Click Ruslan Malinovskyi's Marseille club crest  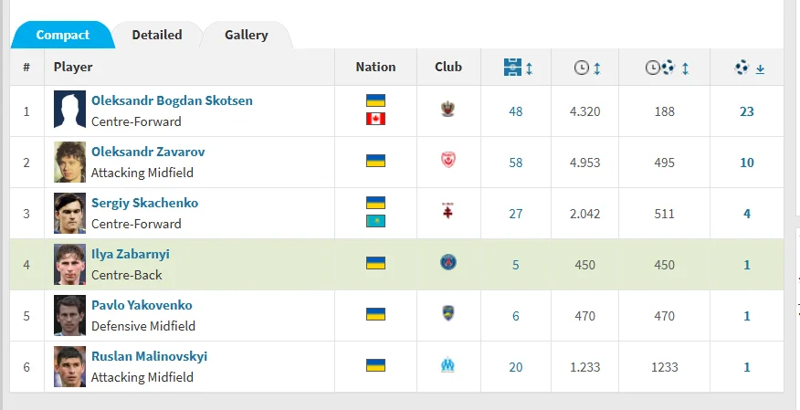click(x=447, y=365)
